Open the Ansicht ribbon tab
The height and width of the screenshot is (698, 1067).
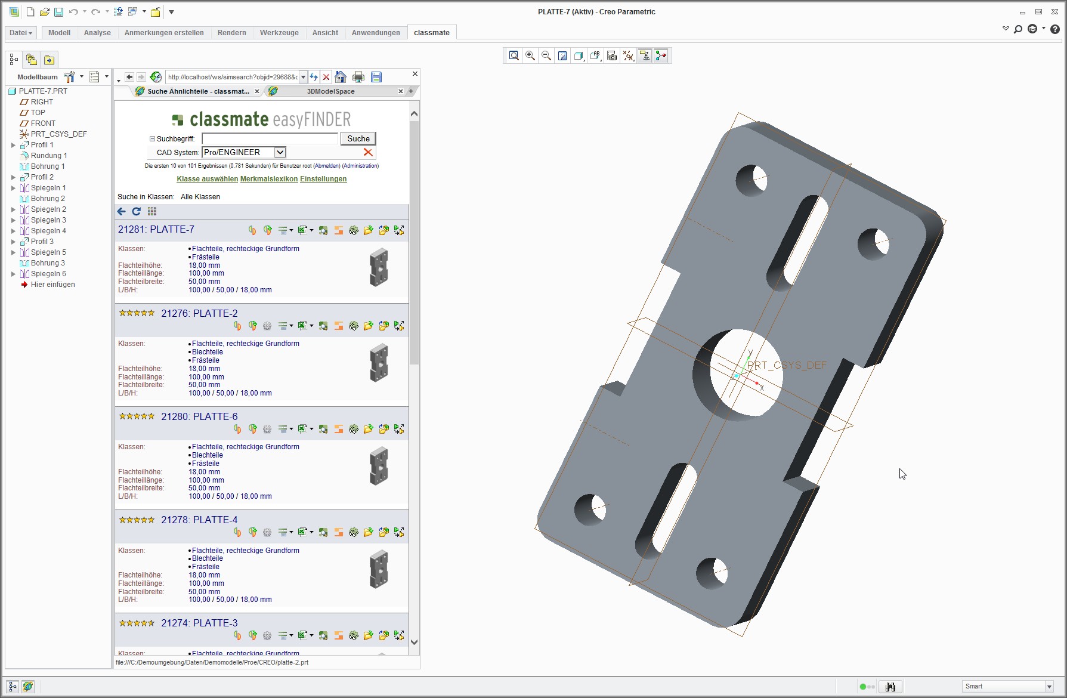pyautogui.click(x=324, y=33)
